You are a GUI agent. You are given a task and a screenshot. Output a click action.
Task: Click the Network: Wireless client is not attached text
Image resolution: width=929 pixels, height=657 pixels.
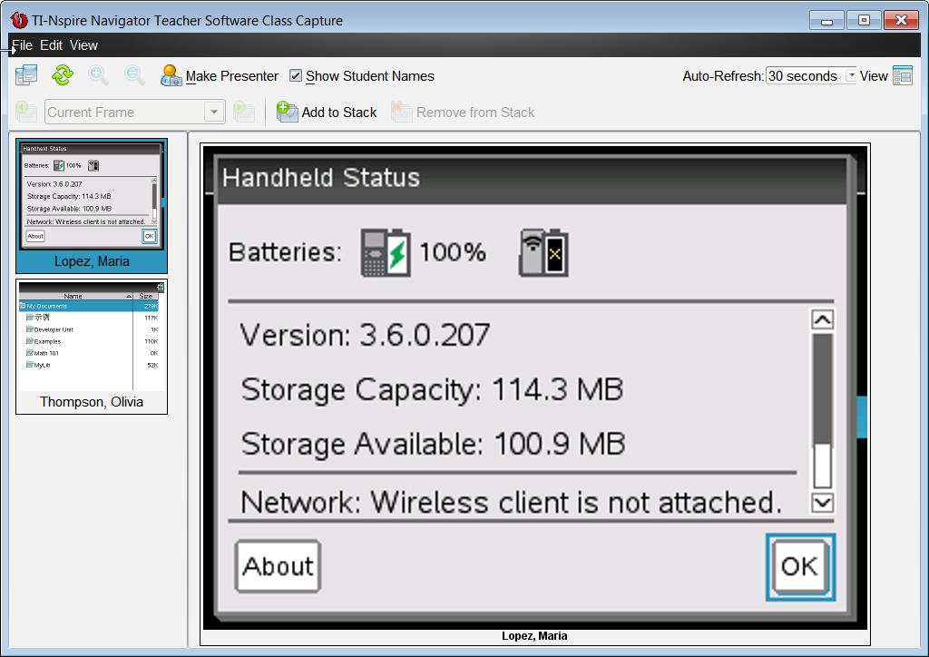[512, 503]
